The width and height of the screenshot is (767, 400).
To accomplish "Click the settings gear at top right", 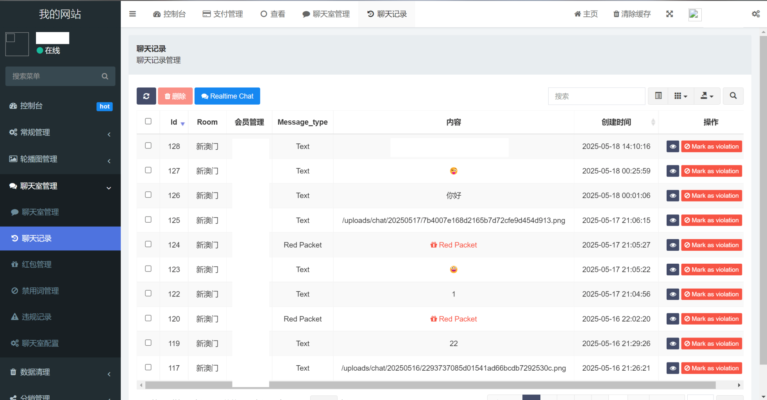I will 756,14.
